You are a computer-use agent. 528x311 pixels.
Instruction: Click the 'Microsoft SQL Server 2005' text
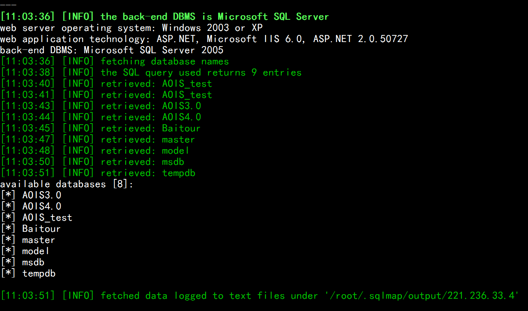pyautogui.click(x=154, y=50)
